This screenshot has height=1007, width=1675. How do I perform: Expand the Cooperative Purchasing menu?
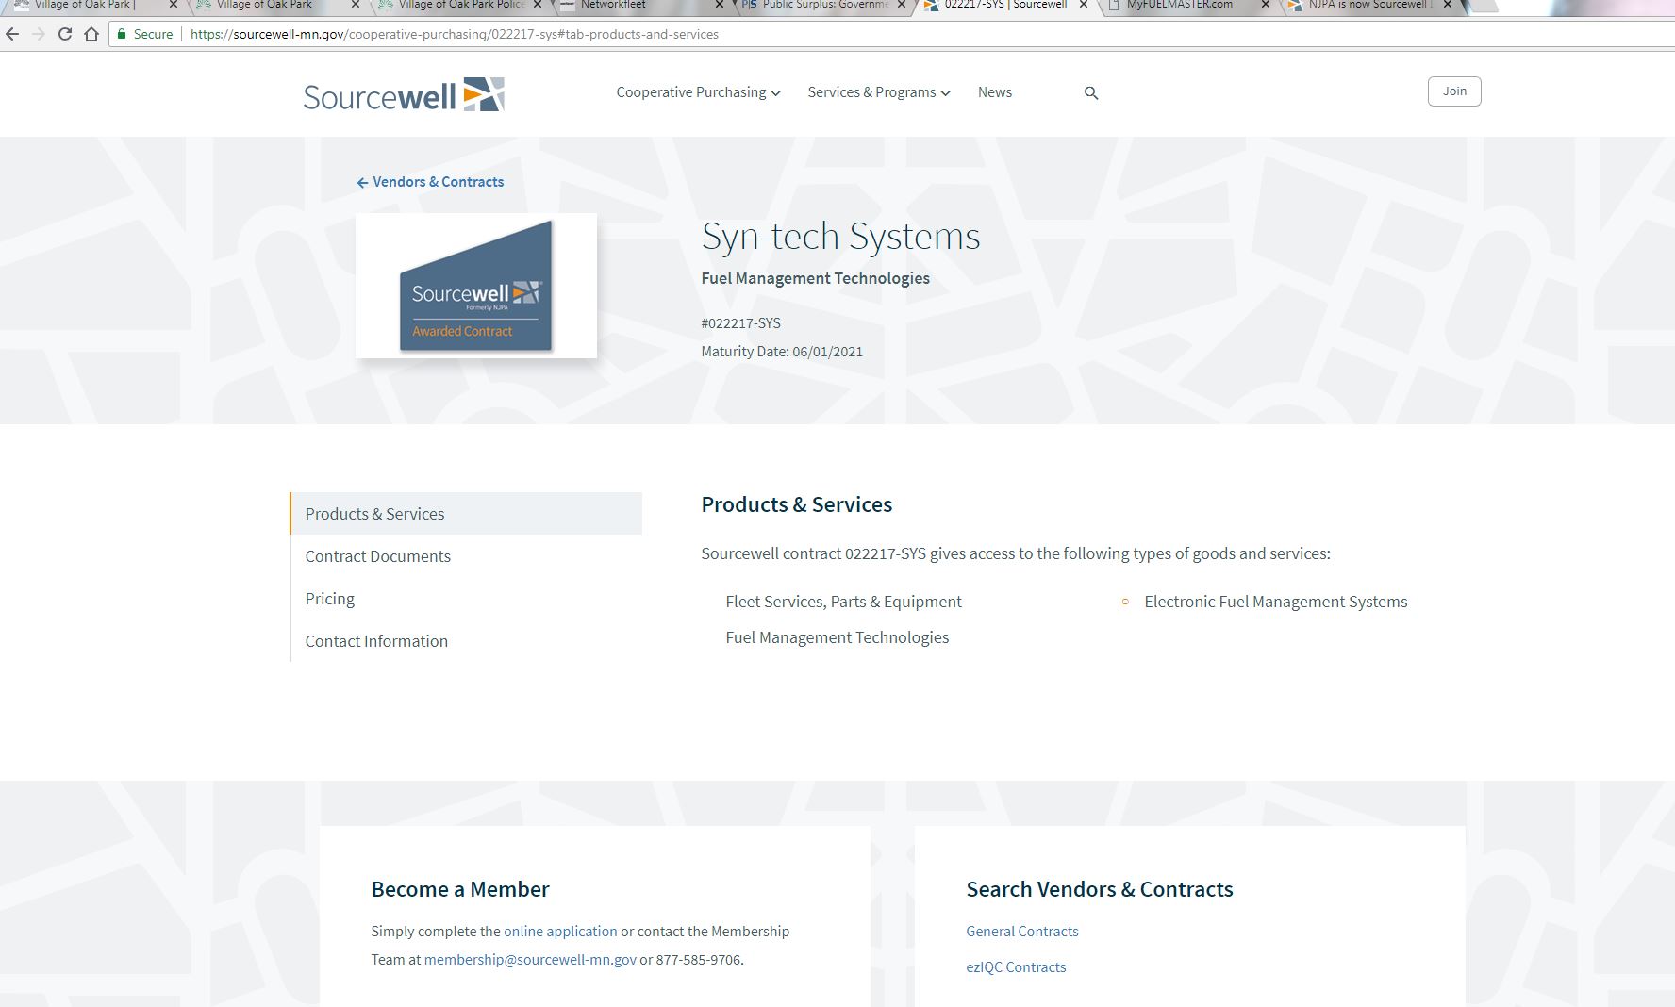[x=698, y=92]
